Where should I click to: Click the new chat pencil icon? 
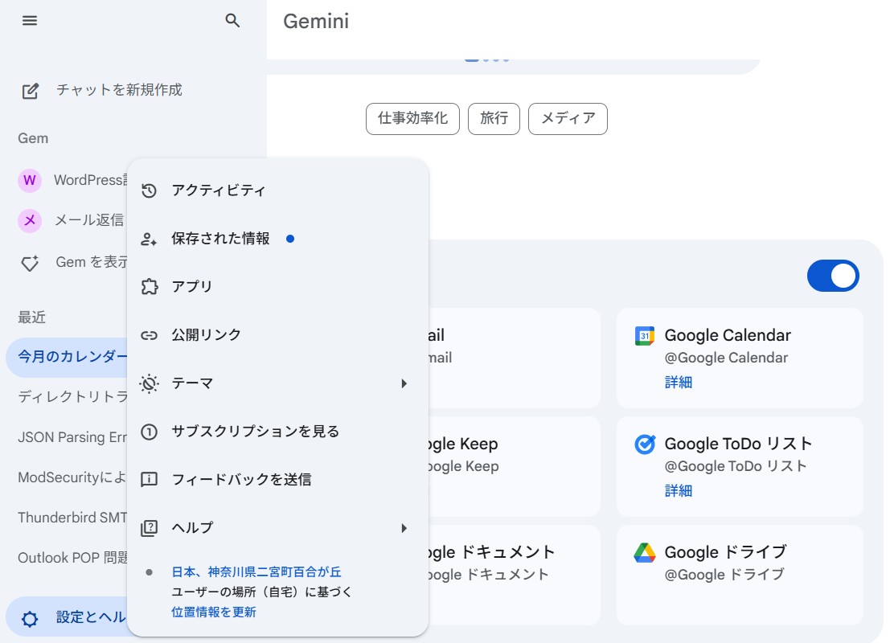tap(30, 91)
